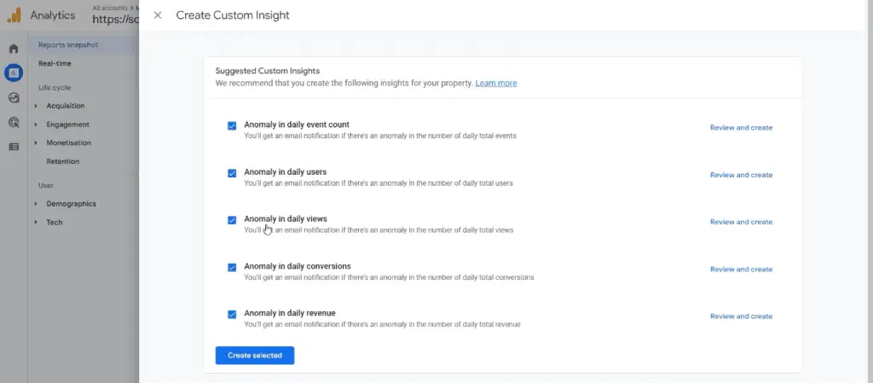Open the Explore icon in sidebar
Screen dimensions: 873x383
[x=14, y=98]
